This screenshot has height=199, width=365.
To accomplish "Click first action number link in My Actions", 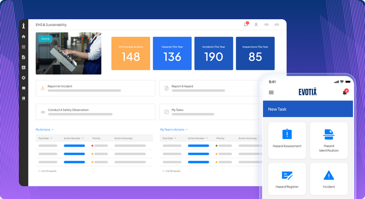I will (x=74, y=146).
